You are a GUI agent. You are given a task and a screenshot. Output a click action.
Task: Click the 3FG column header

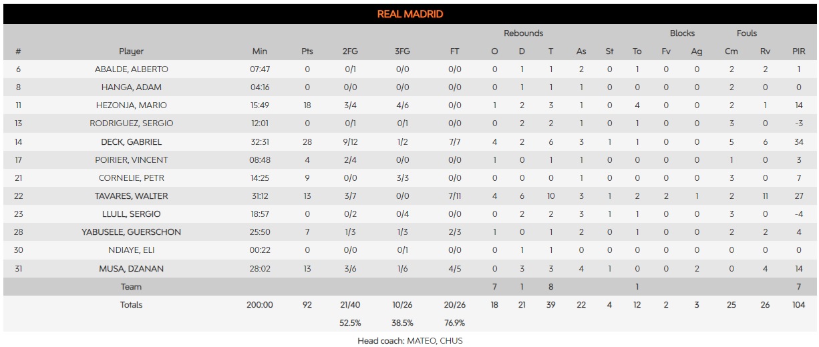(x=403, y=51)
